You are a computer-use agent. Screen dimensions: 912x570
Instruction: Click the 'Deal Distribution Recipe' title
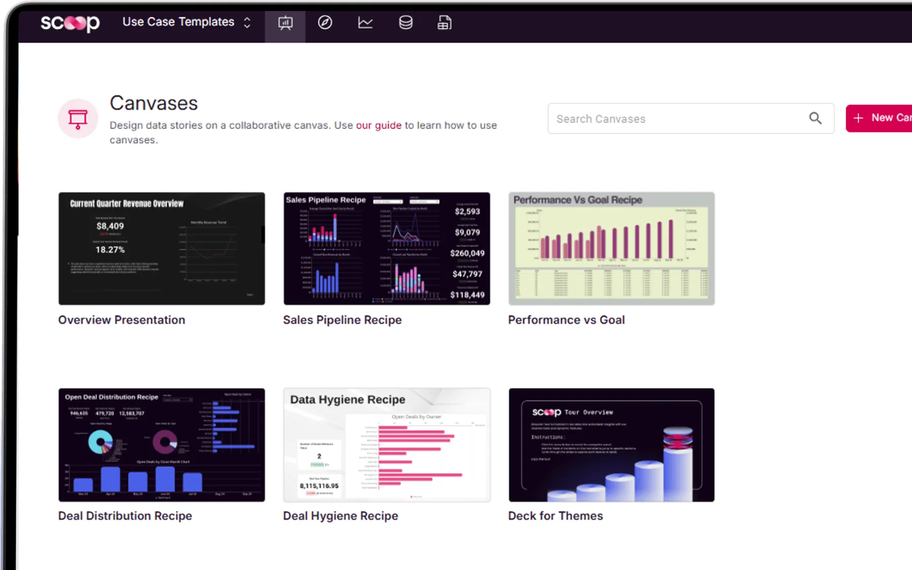125,516
